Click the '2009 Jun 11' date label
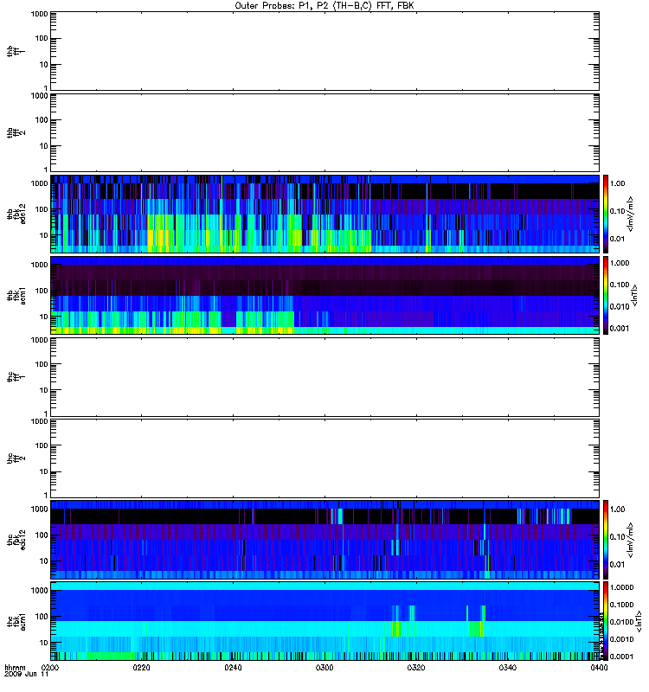Viewport: 649px width, 692px height. (26, 675)
